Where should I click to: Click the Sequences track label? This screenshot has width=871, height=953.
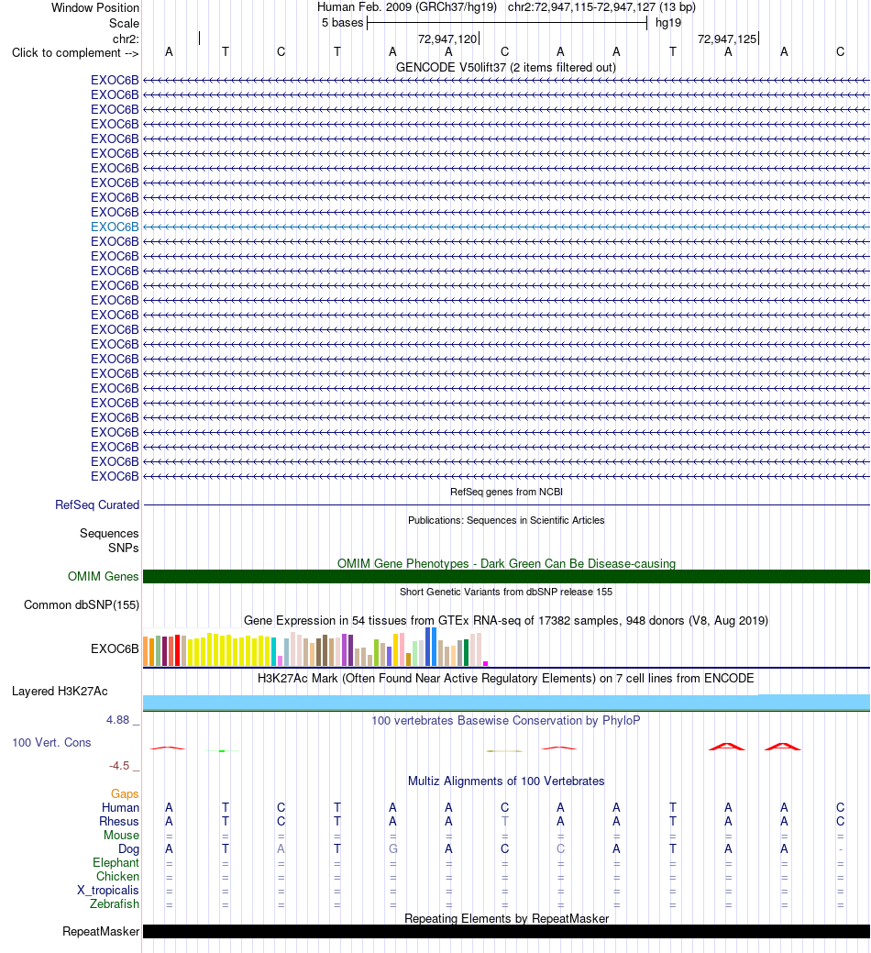point(109,533)
